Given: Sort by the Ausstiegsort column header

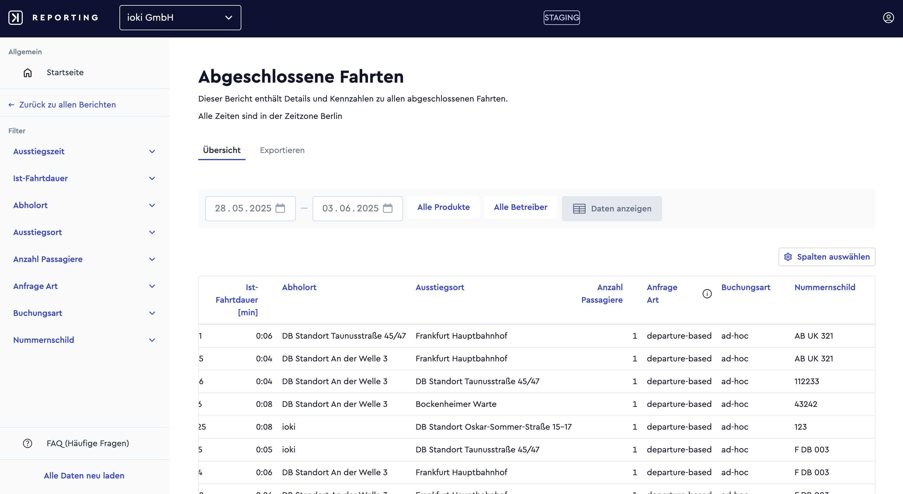Looking at the screenshot, I should pyautogui.click(x=440, y=287).
